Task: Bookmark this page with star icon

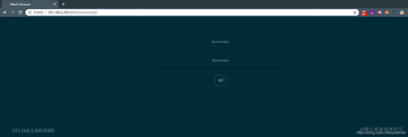Action: point(355,12)
